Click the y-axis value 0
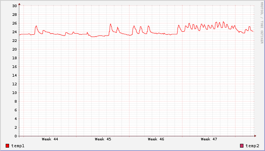This screenshot has width=265, height=151. [x=16, y=136]
